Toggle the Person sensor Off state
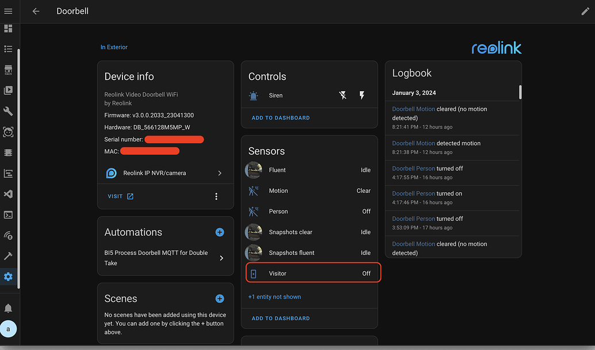 click(366, 211)
